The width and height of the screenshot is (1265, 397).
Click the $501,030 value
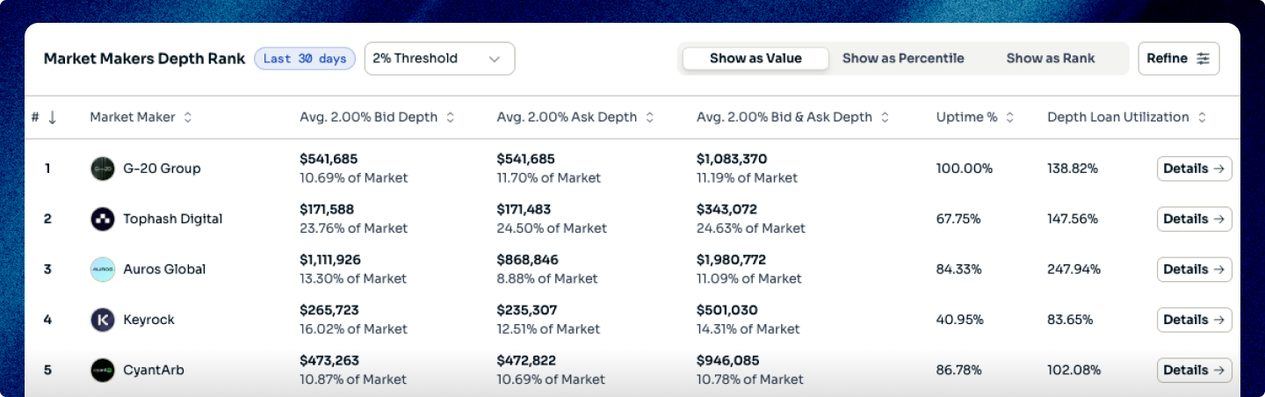click(726, 310)
